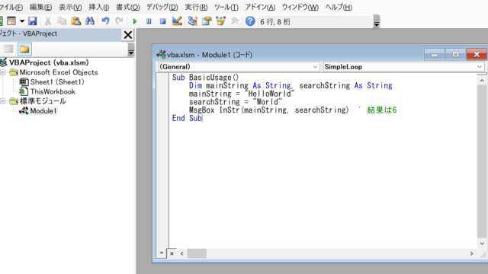
Task: Click the Redo arrow icon
Action: [x=119, y=21]
